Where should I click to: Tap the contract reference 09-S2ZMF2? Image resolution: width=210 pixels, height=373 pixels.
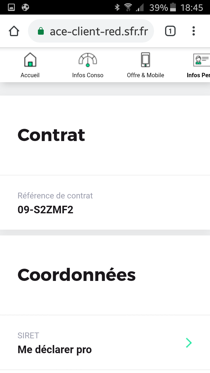tap(45, 210)
